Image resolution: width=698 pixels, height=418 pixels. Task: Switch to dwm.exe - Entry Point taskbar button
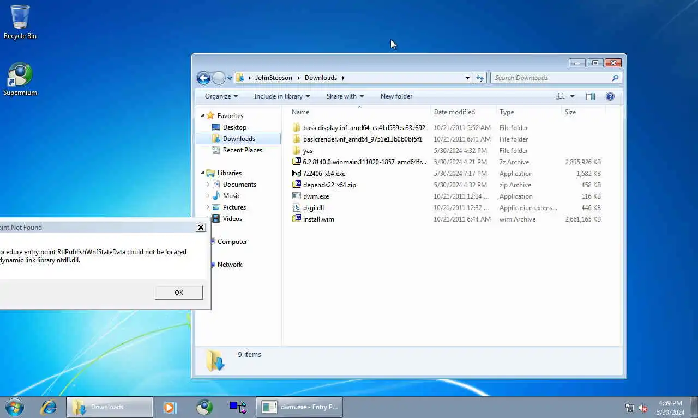(299, 407)
